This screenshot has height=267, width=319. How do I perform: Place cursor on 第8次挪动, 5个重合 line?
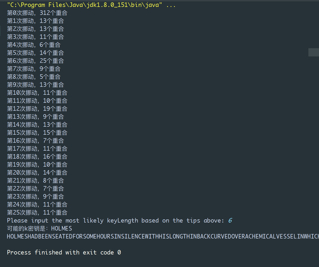34,77
